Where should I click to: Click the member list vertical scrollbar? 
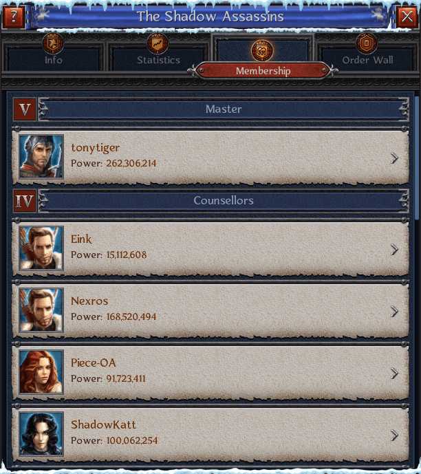[417, 158]
